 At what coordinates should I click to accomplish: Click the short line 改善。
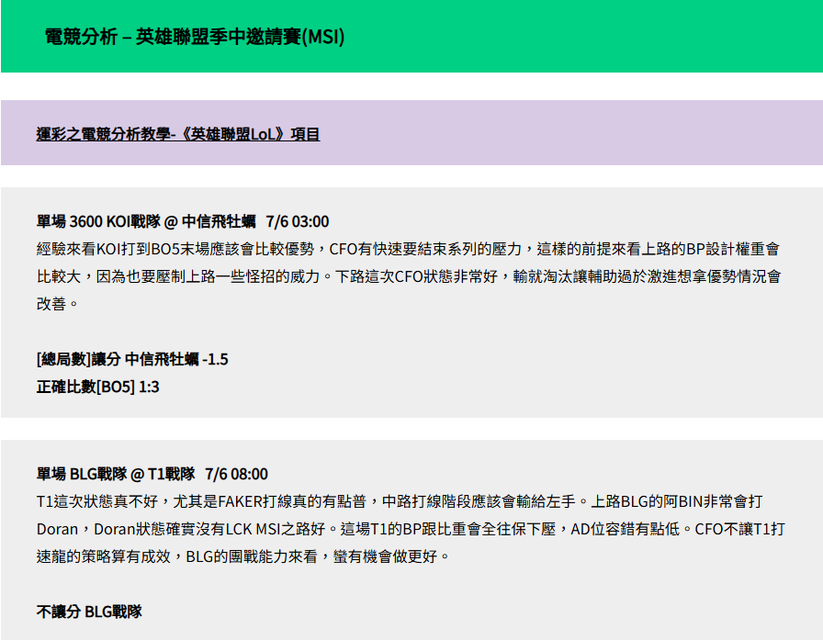tap(57, 304)
